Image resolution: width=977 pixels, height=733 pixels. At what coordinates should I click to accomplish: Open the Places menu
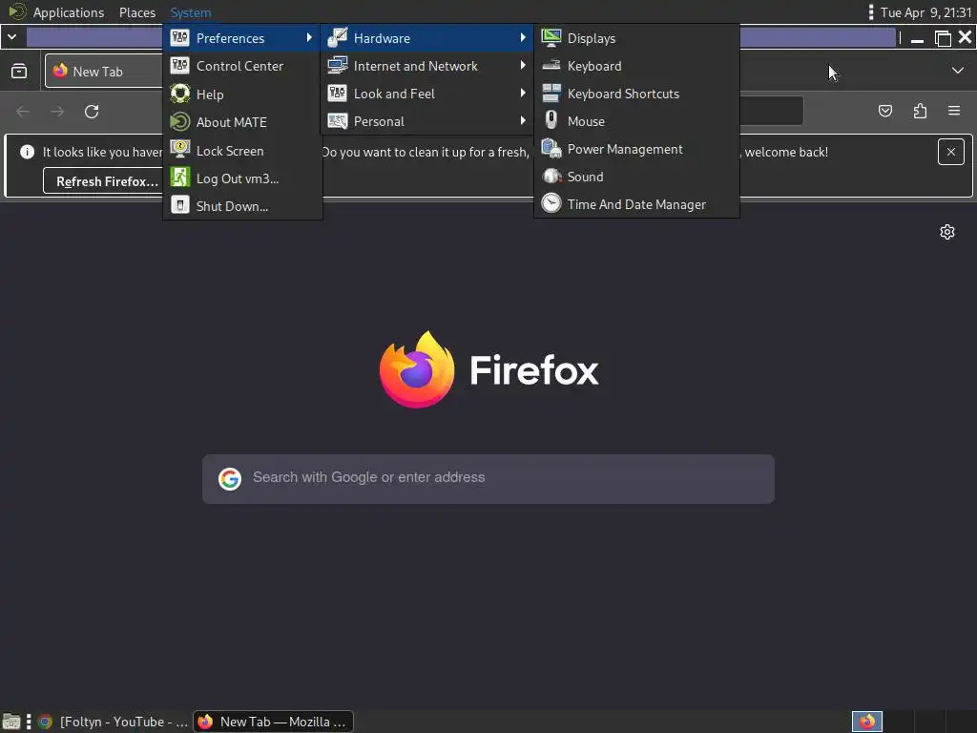[x=137, y=12]
